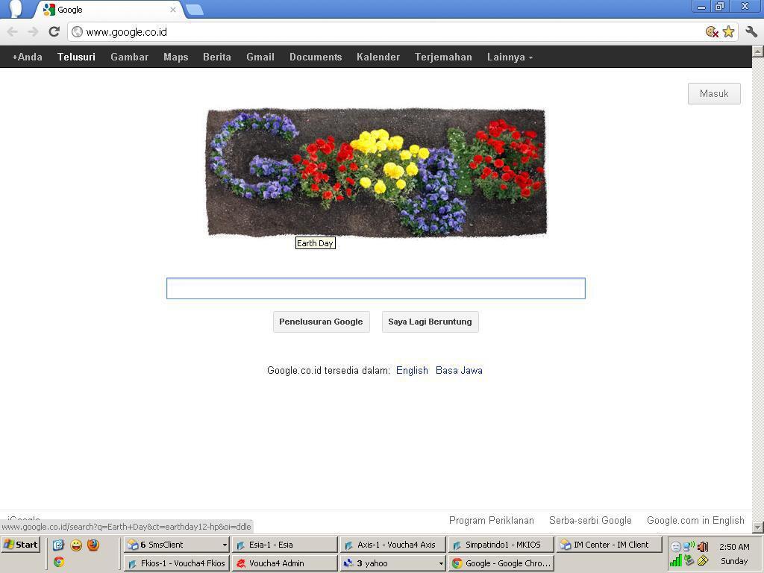Launch Chrome from the Quick Launch bar
This screenshot has height=573, width=764.
tap(59, 562)
